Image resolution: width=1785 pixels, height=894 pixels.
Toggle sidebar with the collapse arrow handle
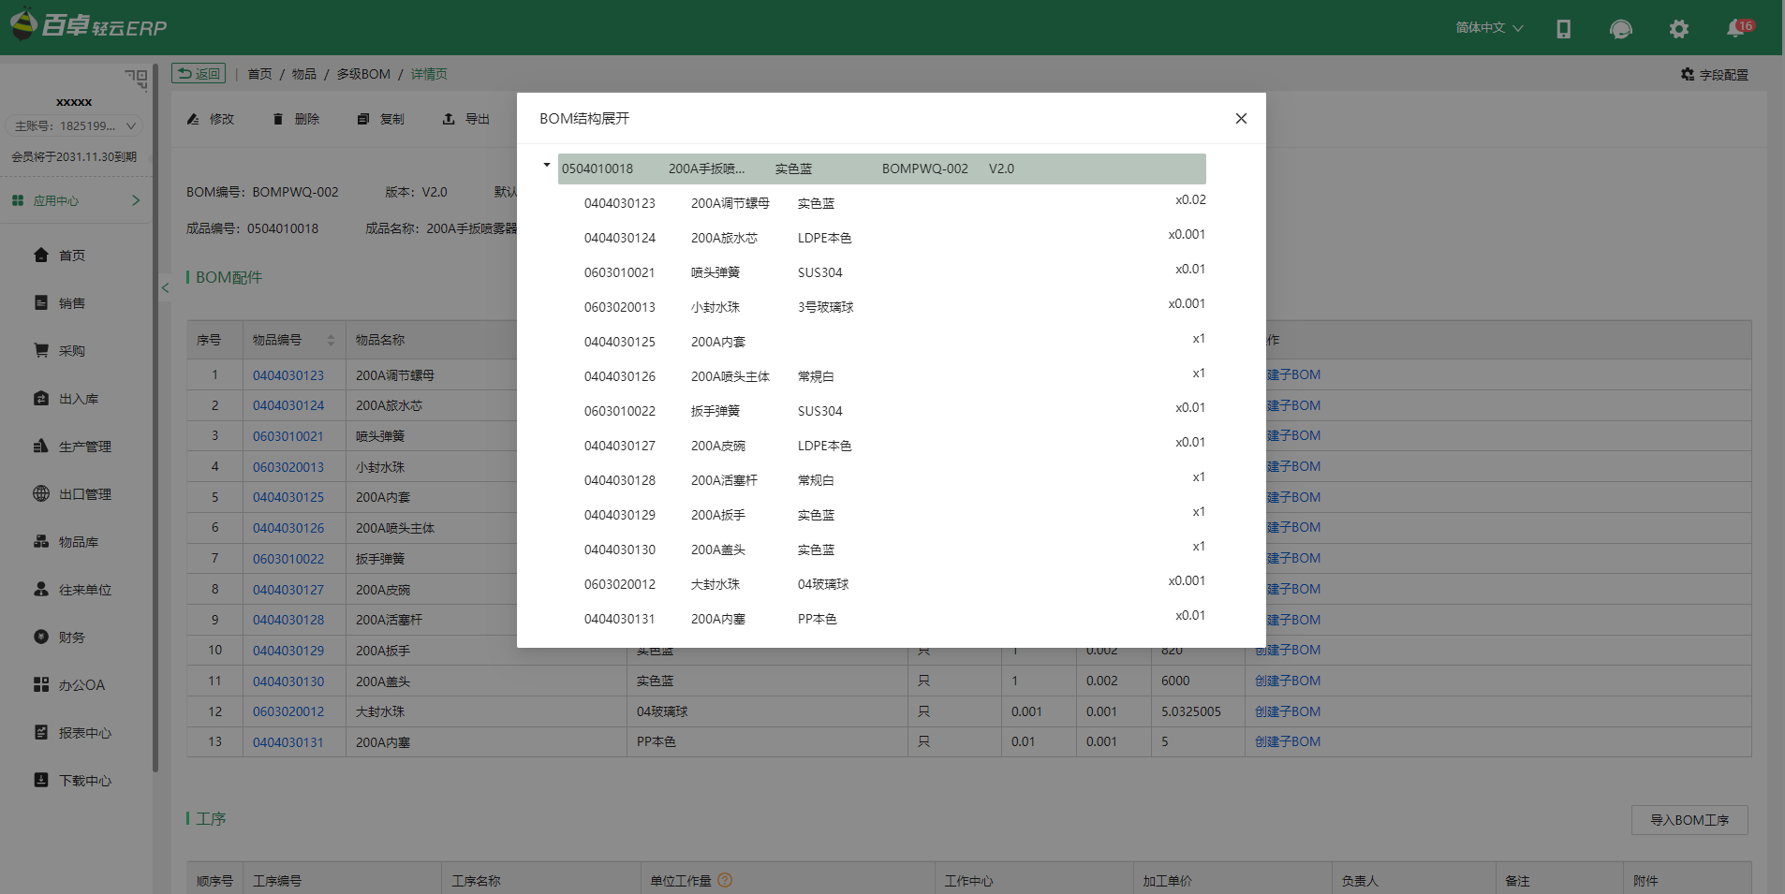point(165,288)
